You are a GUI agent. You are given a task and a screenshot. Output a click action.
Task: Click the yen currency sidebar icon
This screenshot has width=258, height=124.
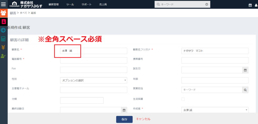tap(4, 47)
